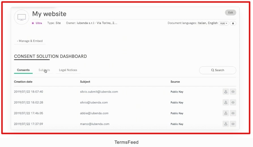Open subject details for silvio.submit@iubenda.com
Screen dimensions: 253x147
[x=226, y=92]
